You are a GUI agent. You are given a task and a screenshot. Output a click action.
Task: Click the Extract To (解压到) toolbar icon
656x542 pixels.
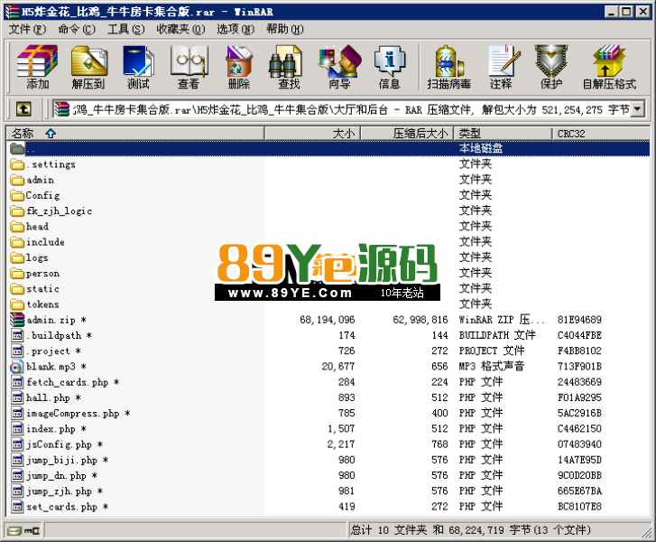[x=88, y=67]
